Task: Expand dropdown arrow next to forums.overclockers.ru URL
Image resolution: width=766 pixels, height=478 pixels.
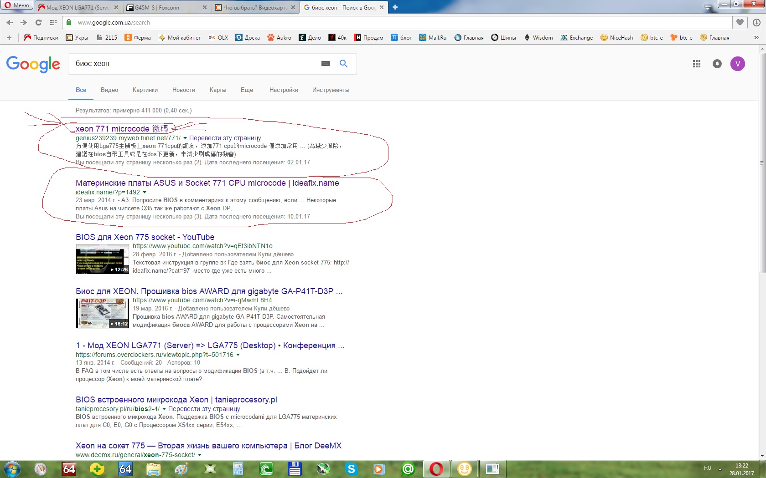Action: 238,355
